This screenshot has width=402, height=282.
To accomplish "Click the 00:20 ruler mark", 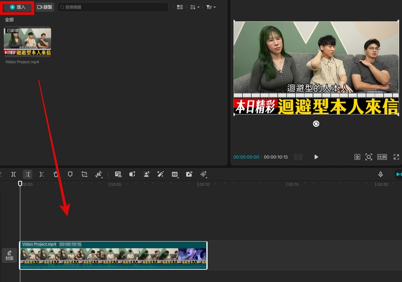I will point(382,184).
